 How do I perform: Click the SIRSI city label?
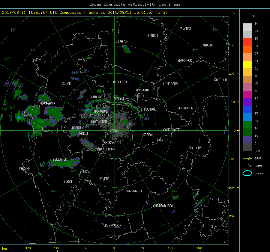tap(68, 182)
